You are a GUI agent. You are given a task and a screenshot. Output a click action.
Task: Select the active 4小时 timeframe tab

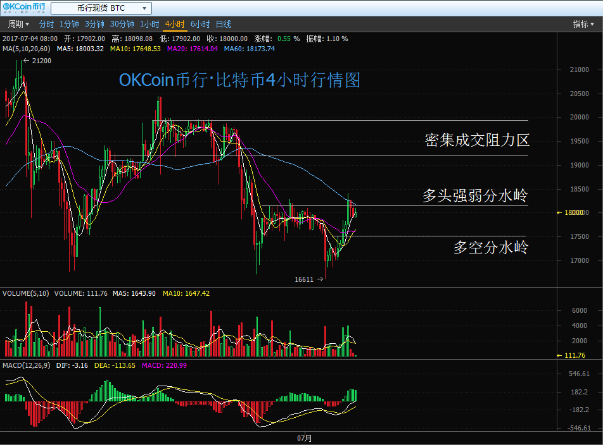[x=174, y=25]
